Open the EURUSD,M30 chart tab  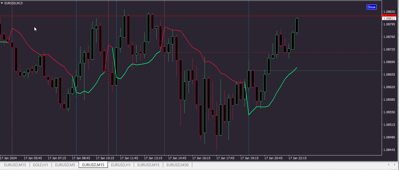(177, 165)
